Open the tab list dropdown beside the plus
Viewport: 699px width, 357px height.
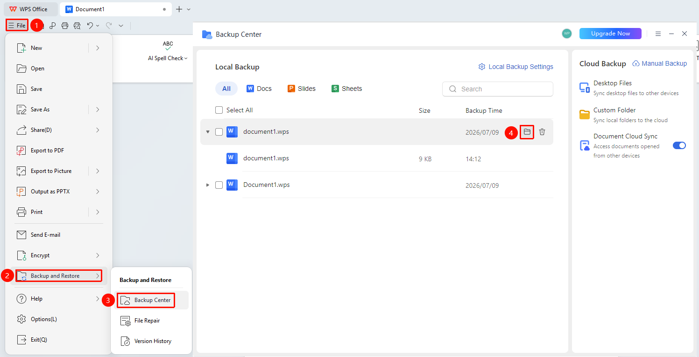click(189, 9)
